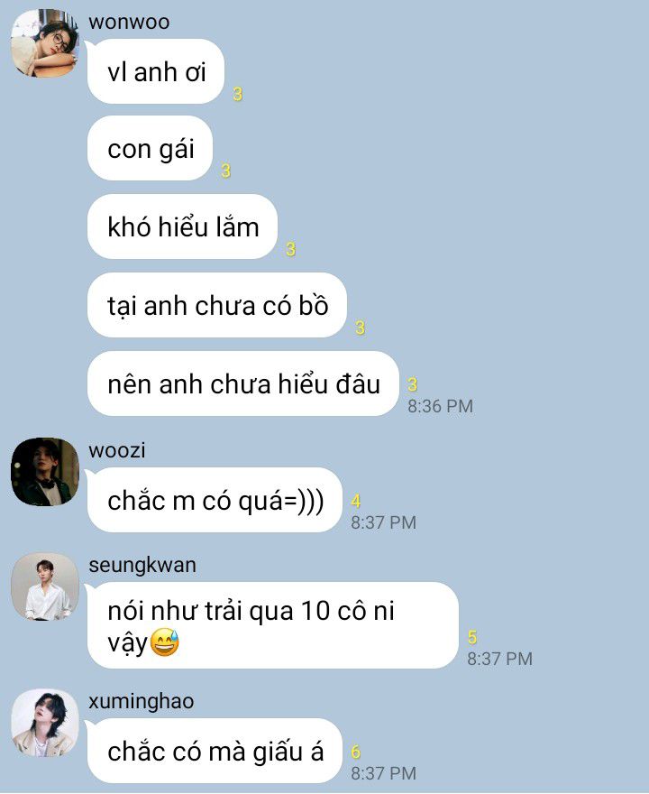
Task: Tap the 'chắc có mà giấu á' bubble
Action: tap(215, 751)
